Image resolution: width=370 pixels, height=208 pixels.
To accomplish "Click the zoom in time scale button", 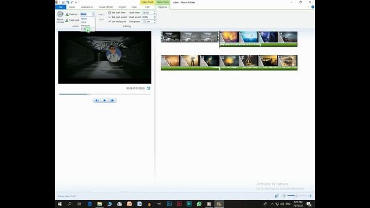I will (x=310, y=196).
